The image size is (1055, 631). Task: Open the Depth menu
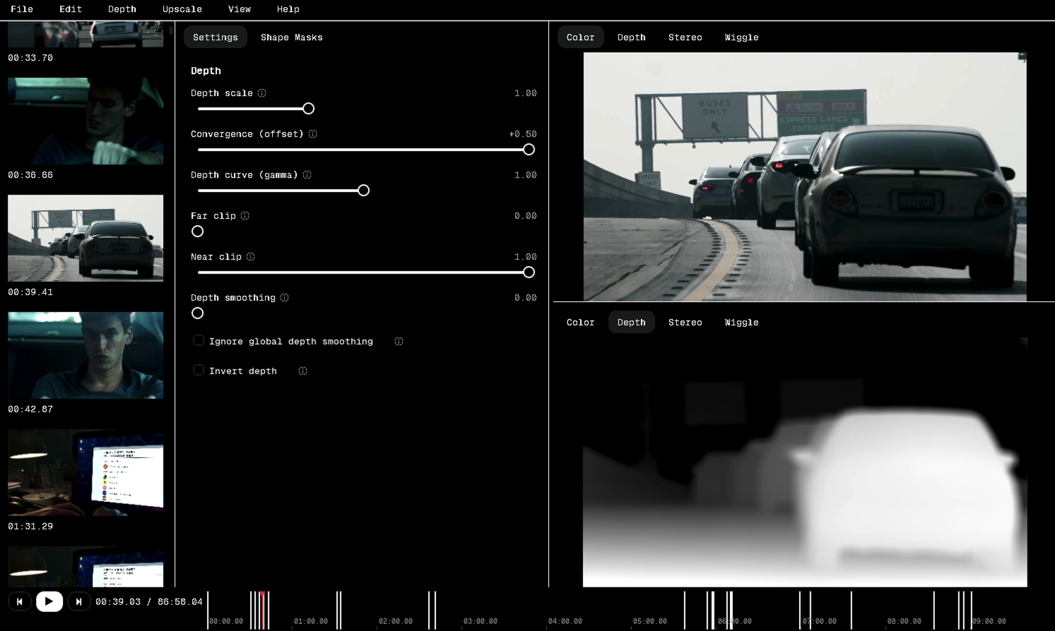122,9
